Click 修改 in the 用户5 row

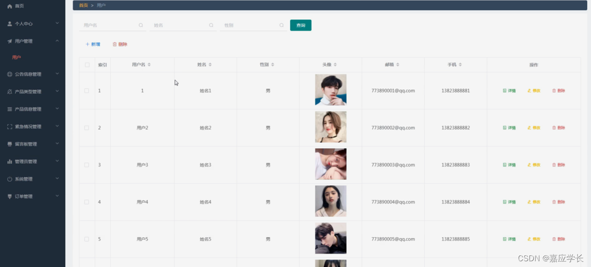coord(534,239)
